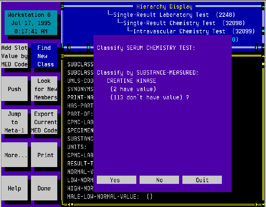Click the SPECIMEN slot label

(x=80, y=130)
